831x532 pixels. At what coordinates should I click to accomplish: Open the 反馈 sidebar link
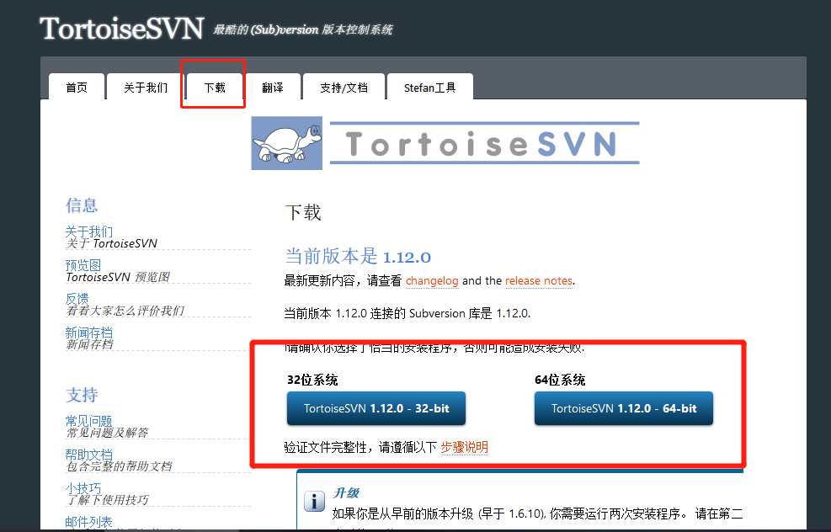coord(77,299)
